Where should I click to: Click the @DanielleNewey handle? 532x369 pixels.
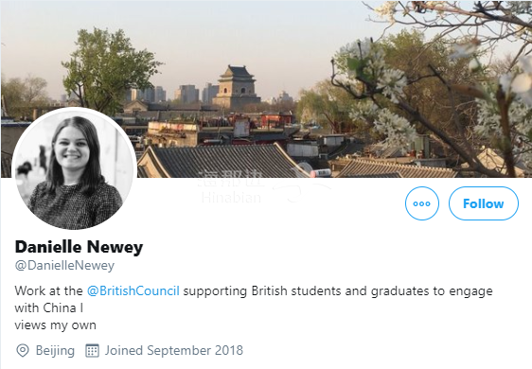pos(64,265)
